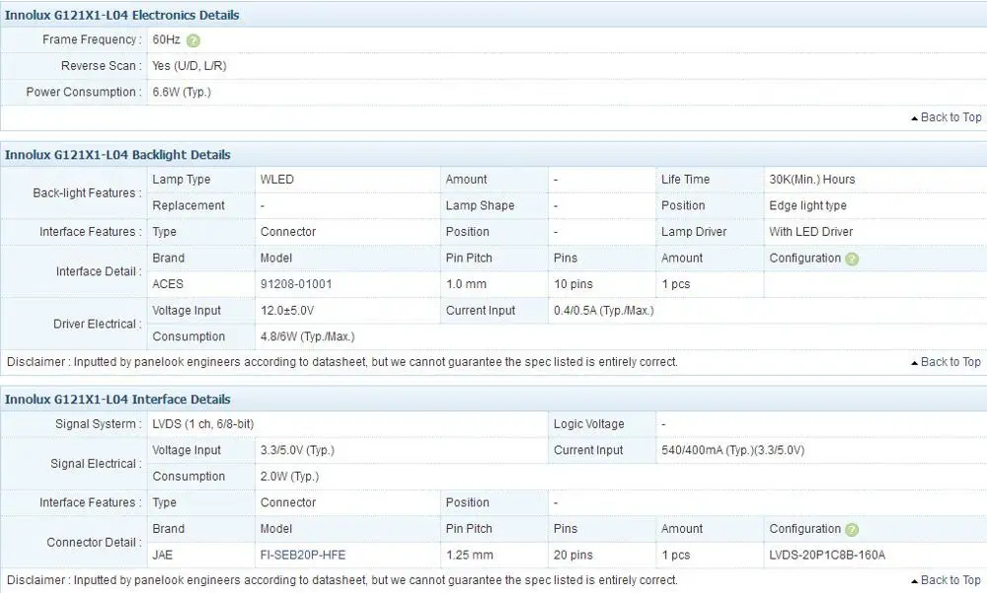This screenshot has height=593, width=987.
Task: Select the Innolux G121X1-L04 Electronics Details heading
Action: (x=122, y=15)
